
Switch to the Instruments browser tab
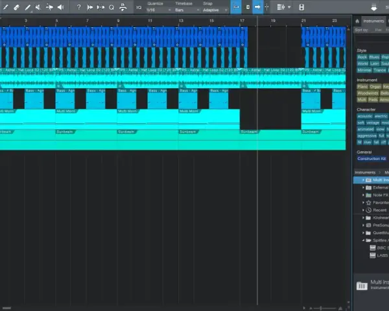coord(373,21)
